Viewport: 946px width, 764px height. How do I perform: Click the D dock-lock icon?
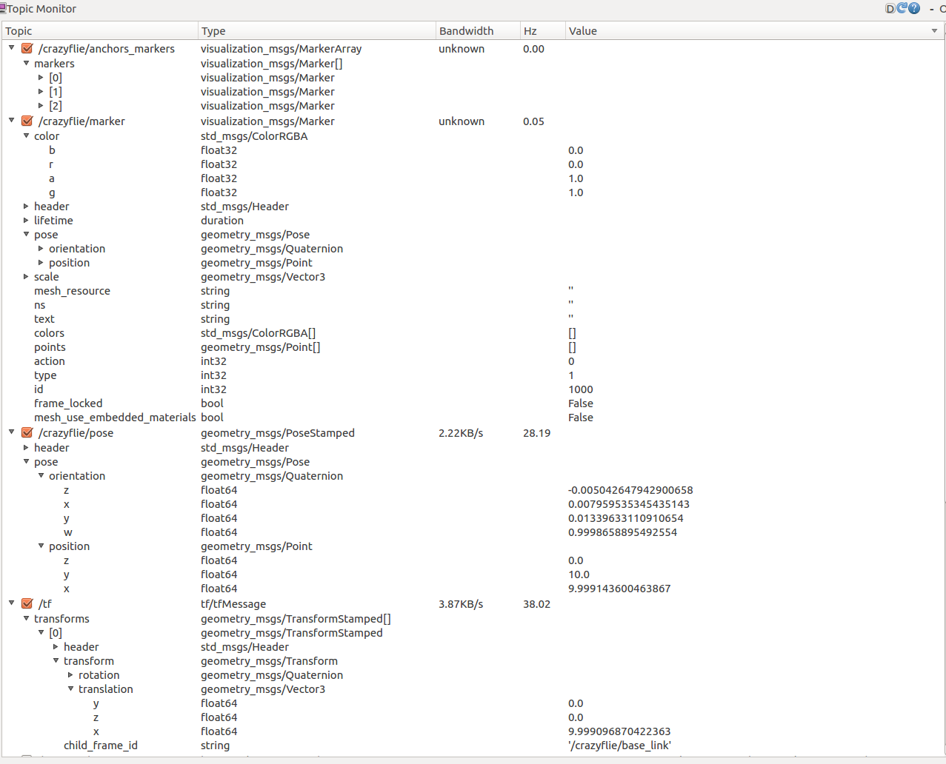click(890, 8)
